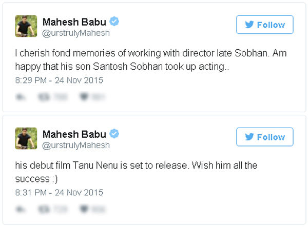Click the profile photo on the second tweet
308x227 pixels.
pos(26,139)
